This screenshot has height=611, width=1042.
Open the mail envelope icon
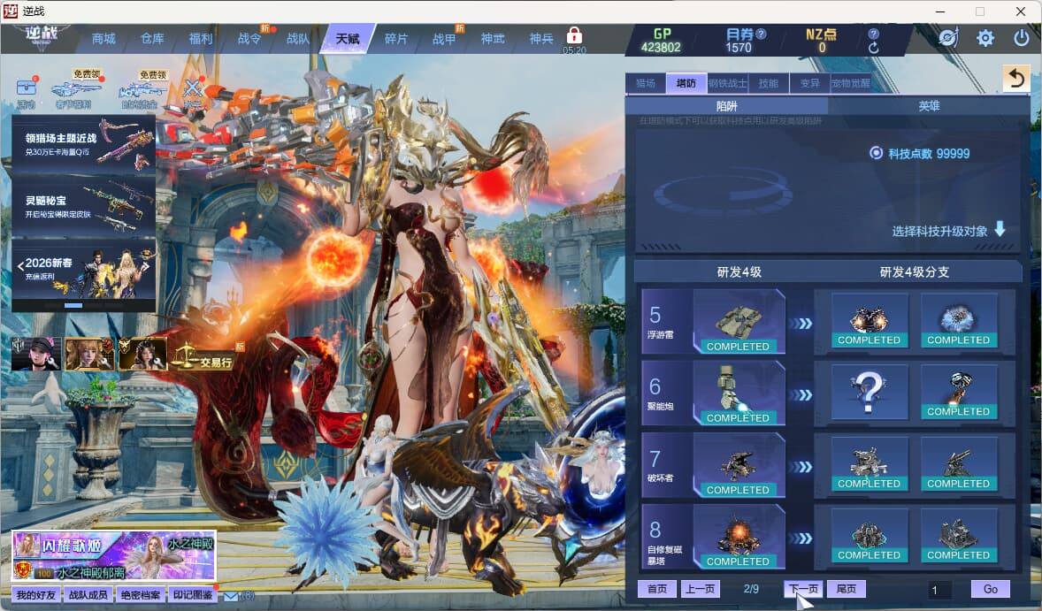(231, 596)
